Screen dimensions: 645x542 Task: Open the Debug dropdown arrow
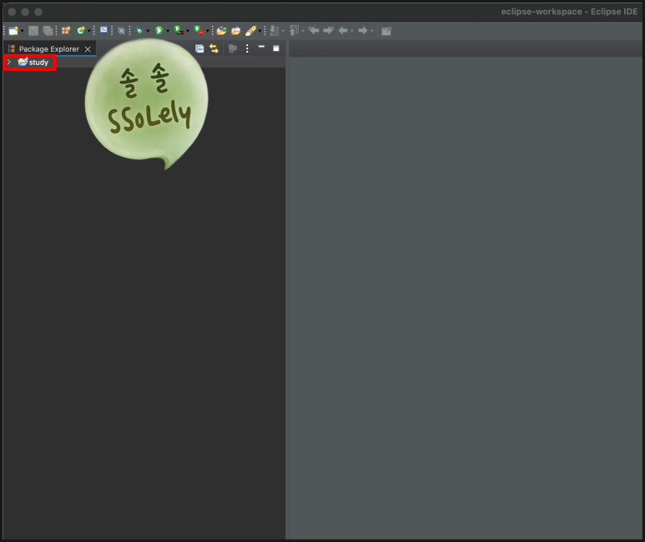coord(148,31)
